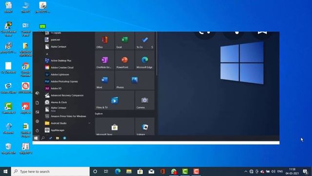This screenshot has height=176, width=312.
Task: Open the Word tile
Action: coord(105,80)
